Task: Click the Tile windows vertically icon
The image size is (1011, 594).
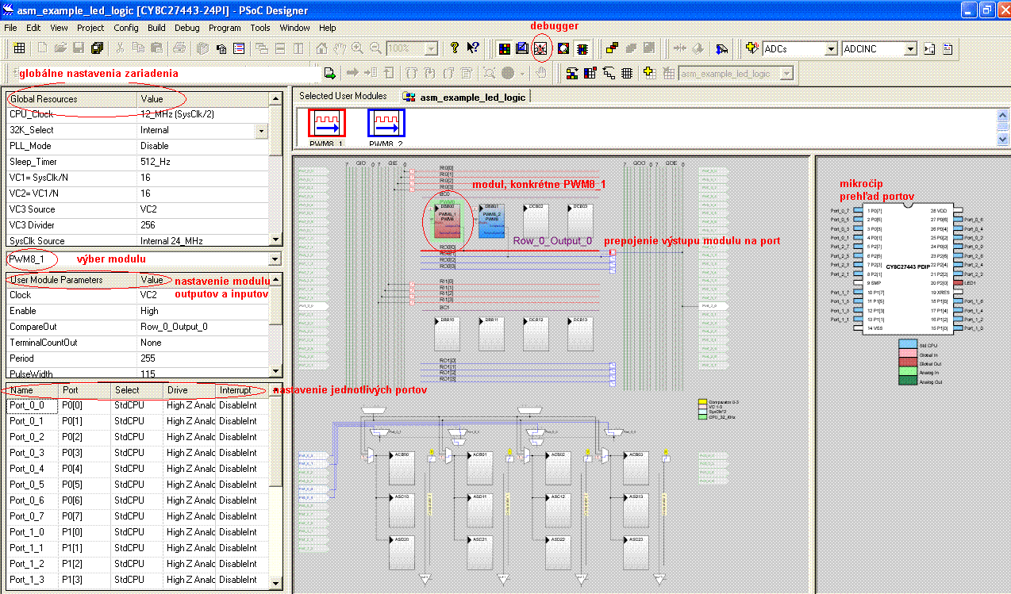Action: coord(298,48)
